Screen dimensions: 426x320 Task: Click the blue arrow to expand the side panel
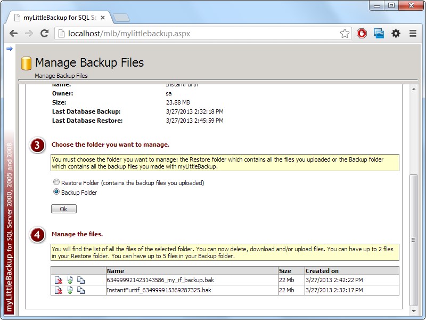[10, 49]
